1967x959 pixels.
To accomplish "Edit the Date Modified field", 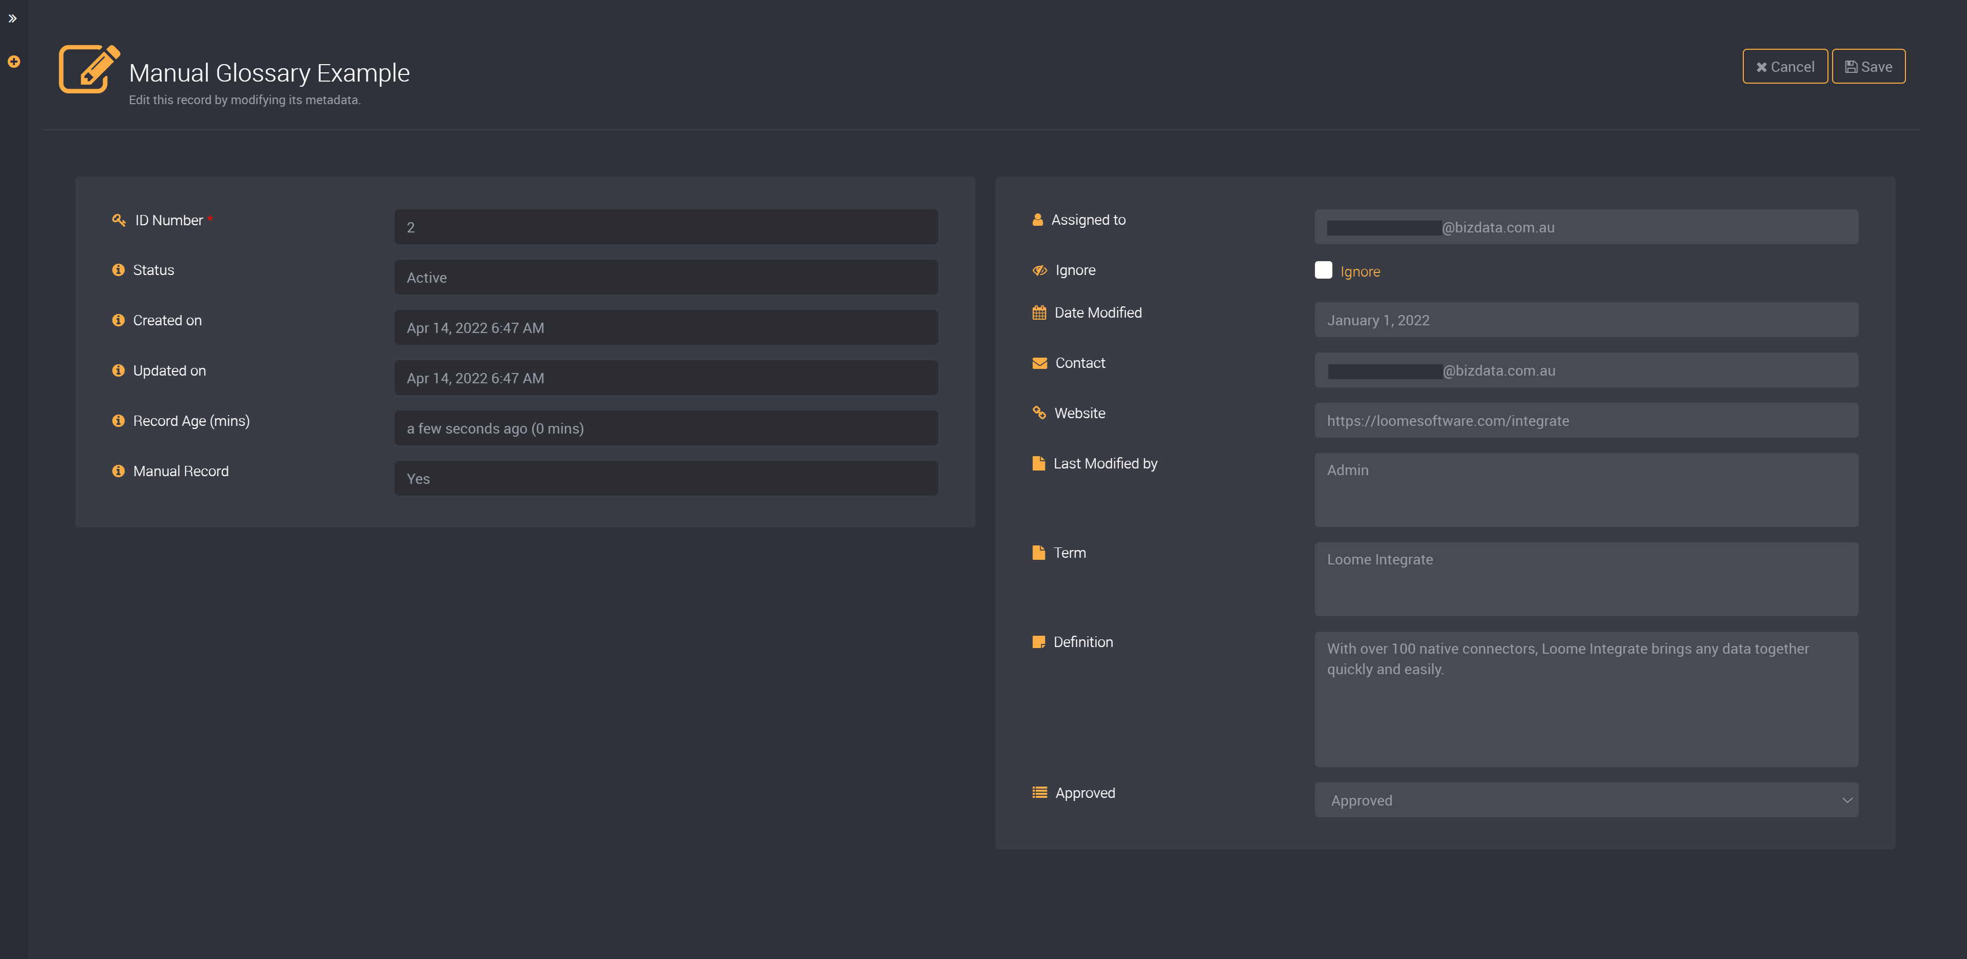I will 1586,321.
